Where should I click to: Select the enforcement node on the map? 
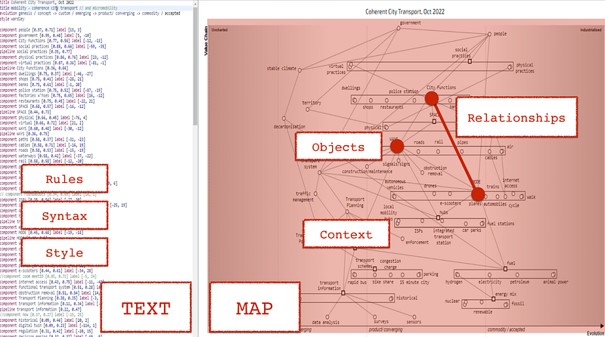(x=402, y=239)
